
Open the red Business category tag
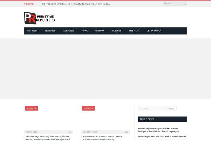(31, 108)
